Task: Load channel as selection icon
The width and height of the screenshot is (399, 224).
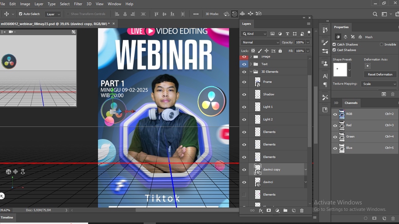Action: (x=366, y=218)
